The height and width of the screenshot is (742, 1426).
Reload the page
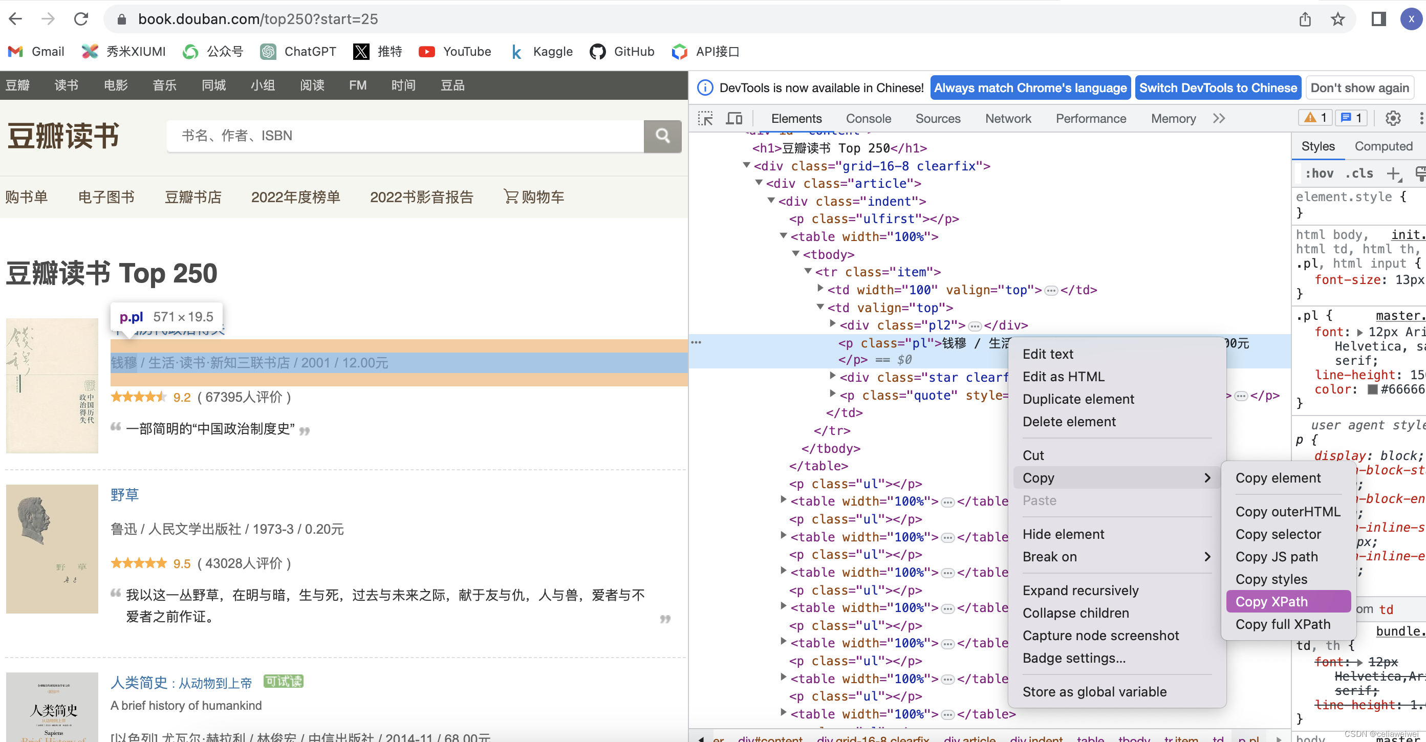[x=81, y=19]
